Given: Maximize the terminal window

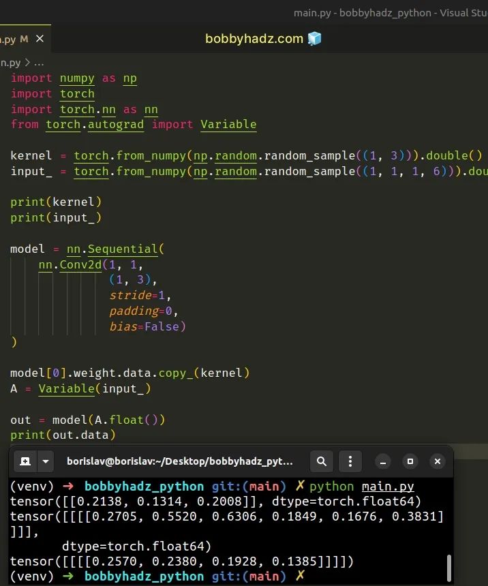Looking at the screenshot, I should pos(410,461).
